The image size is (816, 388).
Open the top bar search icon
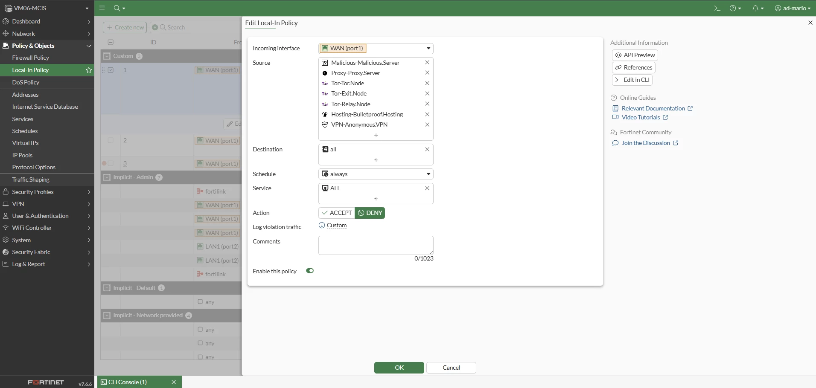119,8
